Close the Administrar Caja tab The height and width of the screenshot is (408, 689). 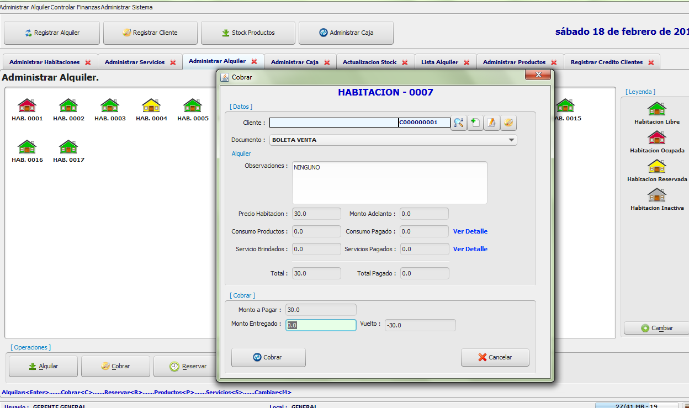(x=327, y=62)
